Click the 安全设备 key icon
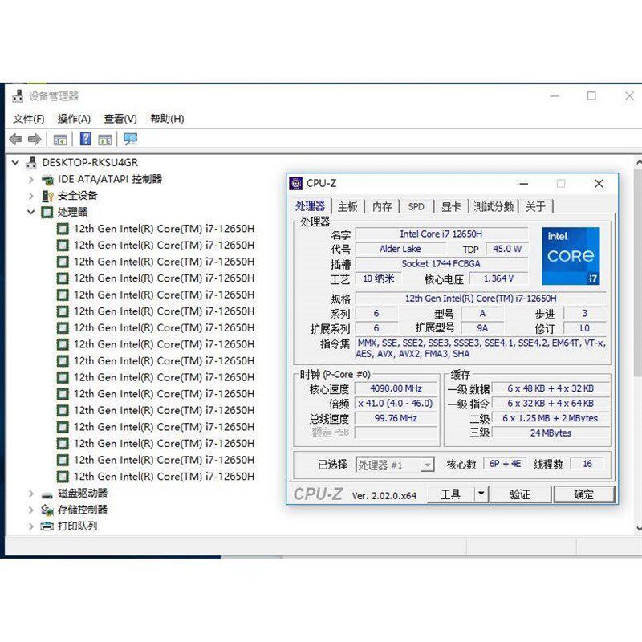 click(x=47, y=196)
